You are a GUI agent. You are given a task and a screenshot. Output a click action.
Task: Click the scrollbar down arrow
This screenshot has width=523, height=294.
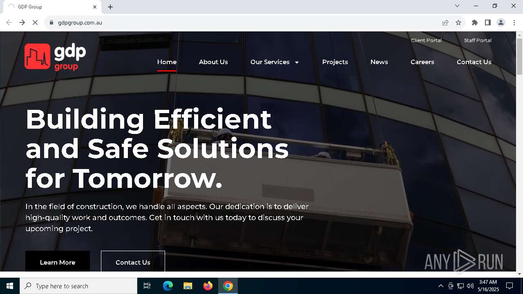tap(519, 274)
